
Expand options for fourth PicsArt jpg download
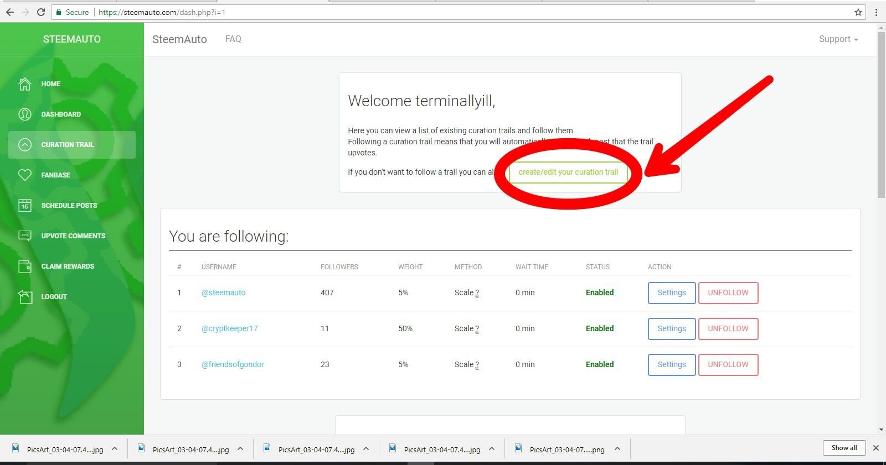492,449
